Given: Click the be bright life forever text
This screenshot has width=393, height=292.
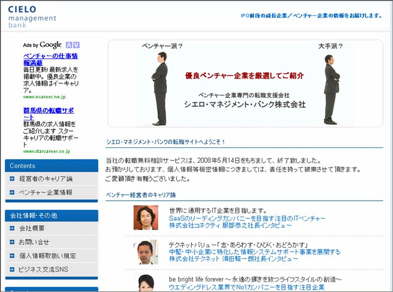Looking at the screenshot, I should 255,279.
